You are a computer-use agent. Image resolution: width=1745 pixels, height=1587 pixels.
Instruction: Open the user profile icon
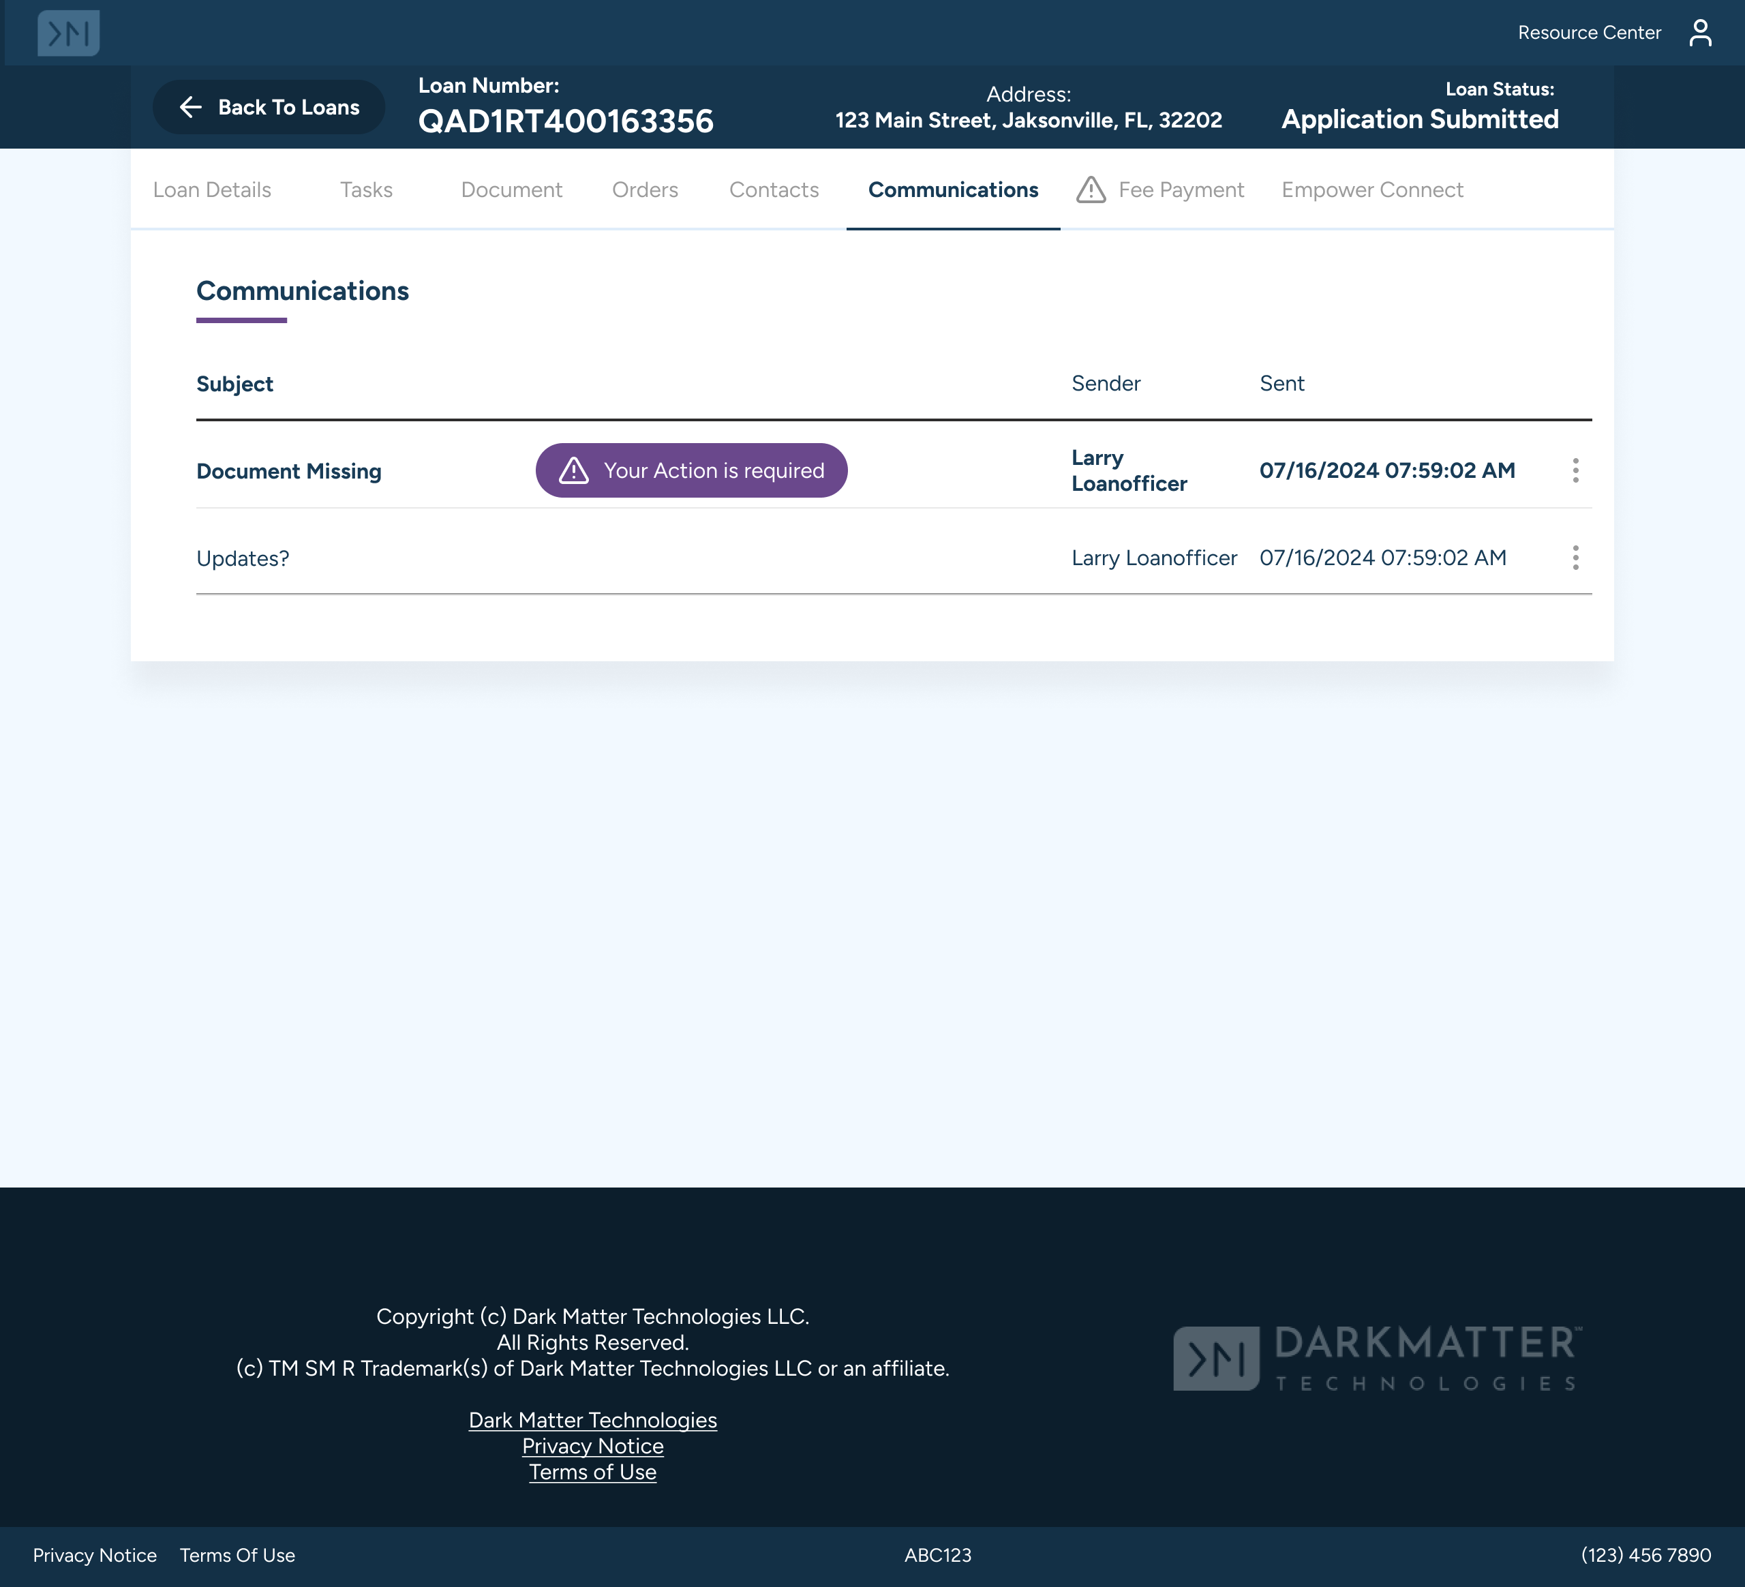point(1699,33)
